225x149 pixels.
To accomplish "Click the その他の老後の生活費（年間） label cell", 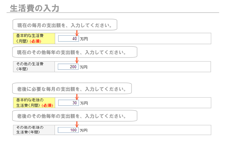I will 34,130.
